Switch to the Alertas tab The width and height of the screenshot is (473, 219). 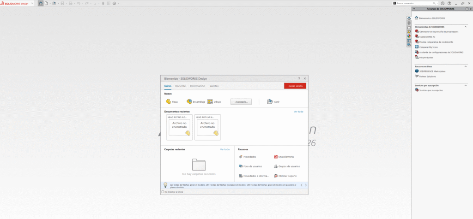[214, 86]
